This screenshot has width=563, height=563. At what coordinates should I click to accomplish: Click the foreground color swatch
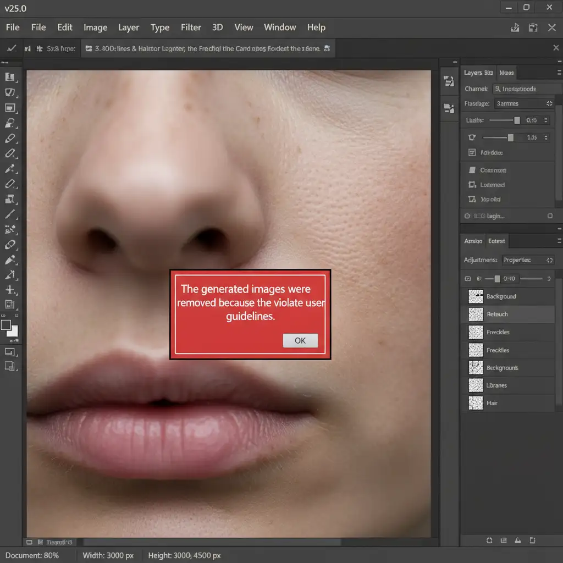click(7, 325)
